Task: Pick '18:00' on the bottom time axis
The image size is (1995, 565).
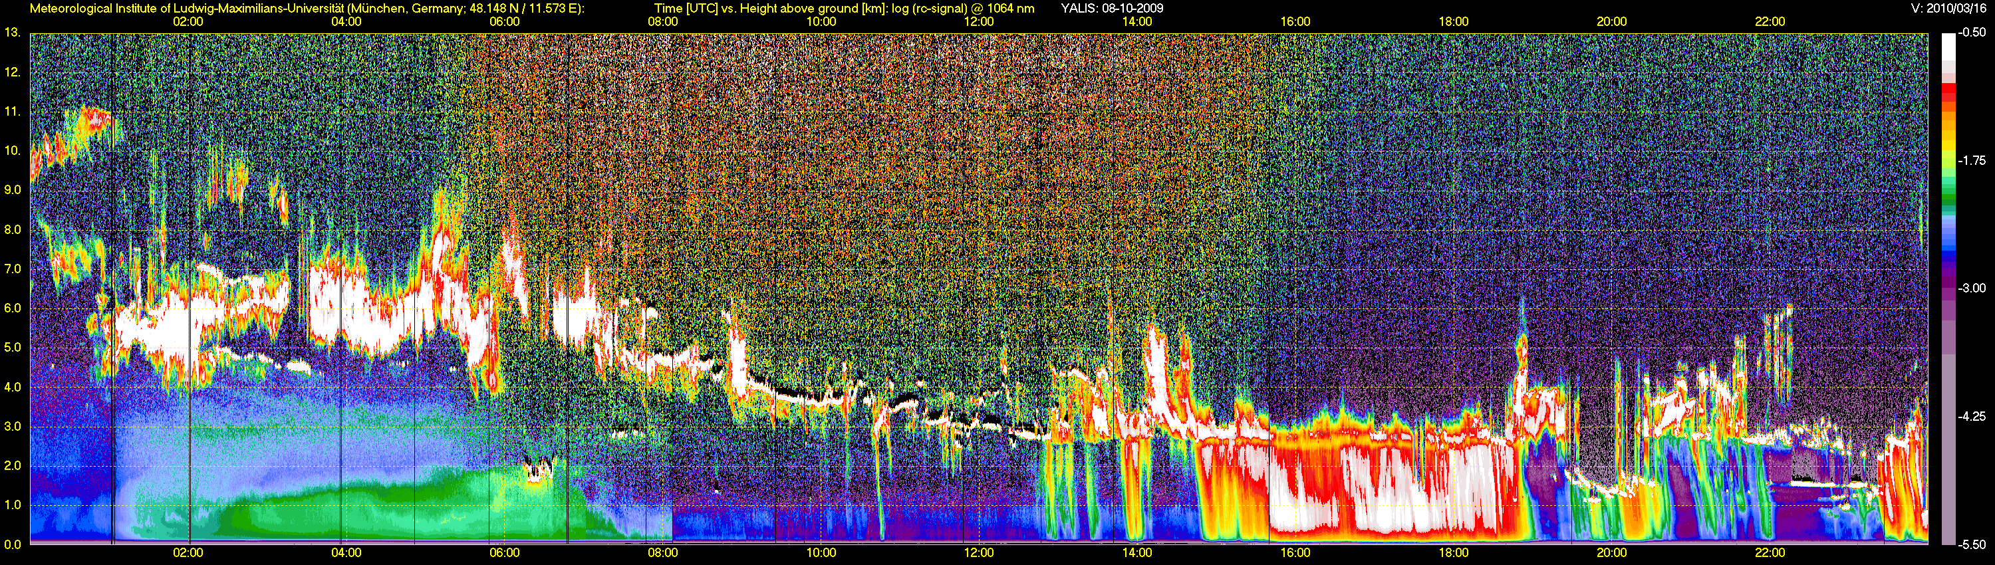Action: 1454,552
